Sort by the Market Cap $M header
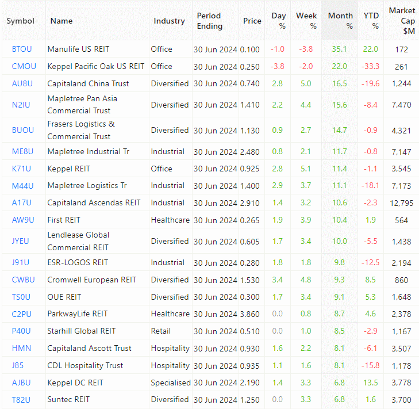This screenshot has height=409, width=419. click(402, 21)
